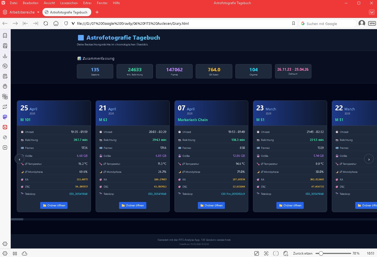
Task: Click the 135 Sessions summary tile
Action: [x=95, y=71]
